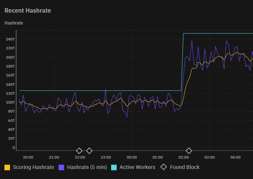Click the 00:00 time axis label
The width and height of the screenshot is (253, 179).
[132, 157]
